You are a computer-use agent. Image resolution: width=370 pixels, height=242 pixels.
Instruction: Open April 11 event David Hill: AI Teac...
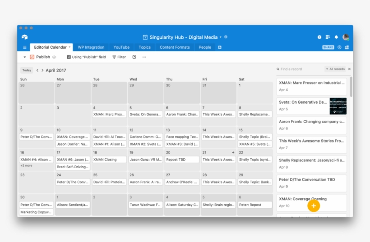109,137
